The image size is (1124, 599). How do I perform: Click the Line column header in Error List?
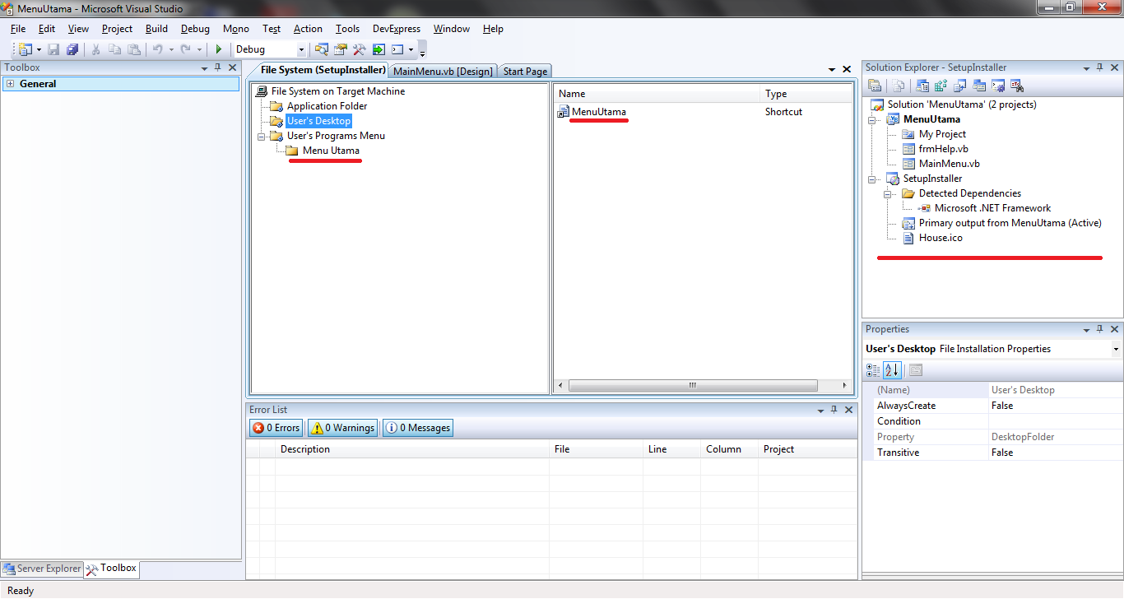[x=671, y=449]
